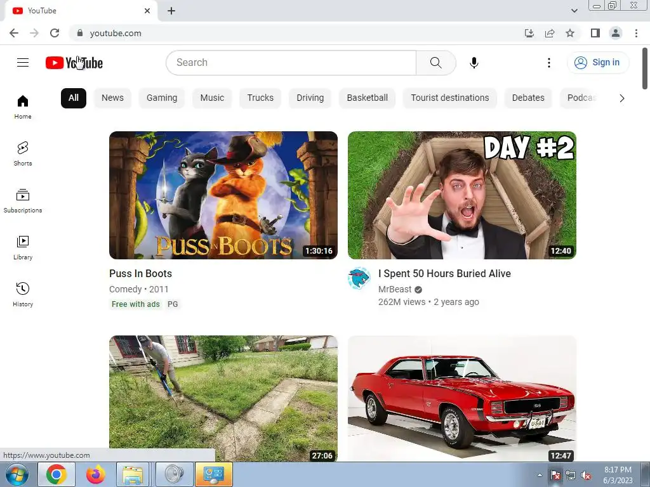Open Chrome profile avatar

(x=616, y=33)
